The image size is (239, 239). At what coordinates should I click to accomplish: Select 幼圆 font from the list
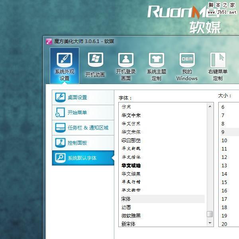point(126,207)
